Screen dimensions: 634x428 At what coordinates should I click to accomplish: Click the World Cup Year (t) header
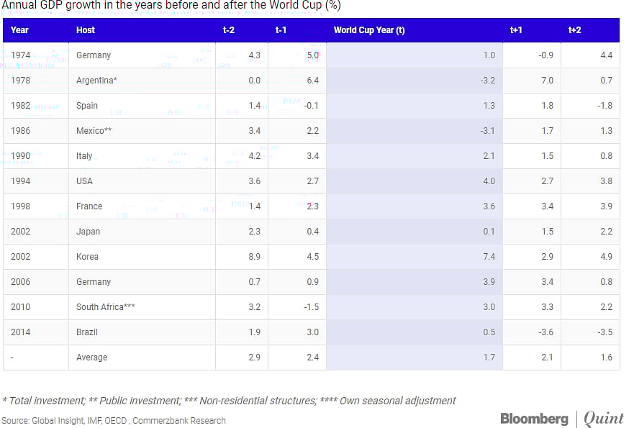pyautogui.click(x=369, y=30)
